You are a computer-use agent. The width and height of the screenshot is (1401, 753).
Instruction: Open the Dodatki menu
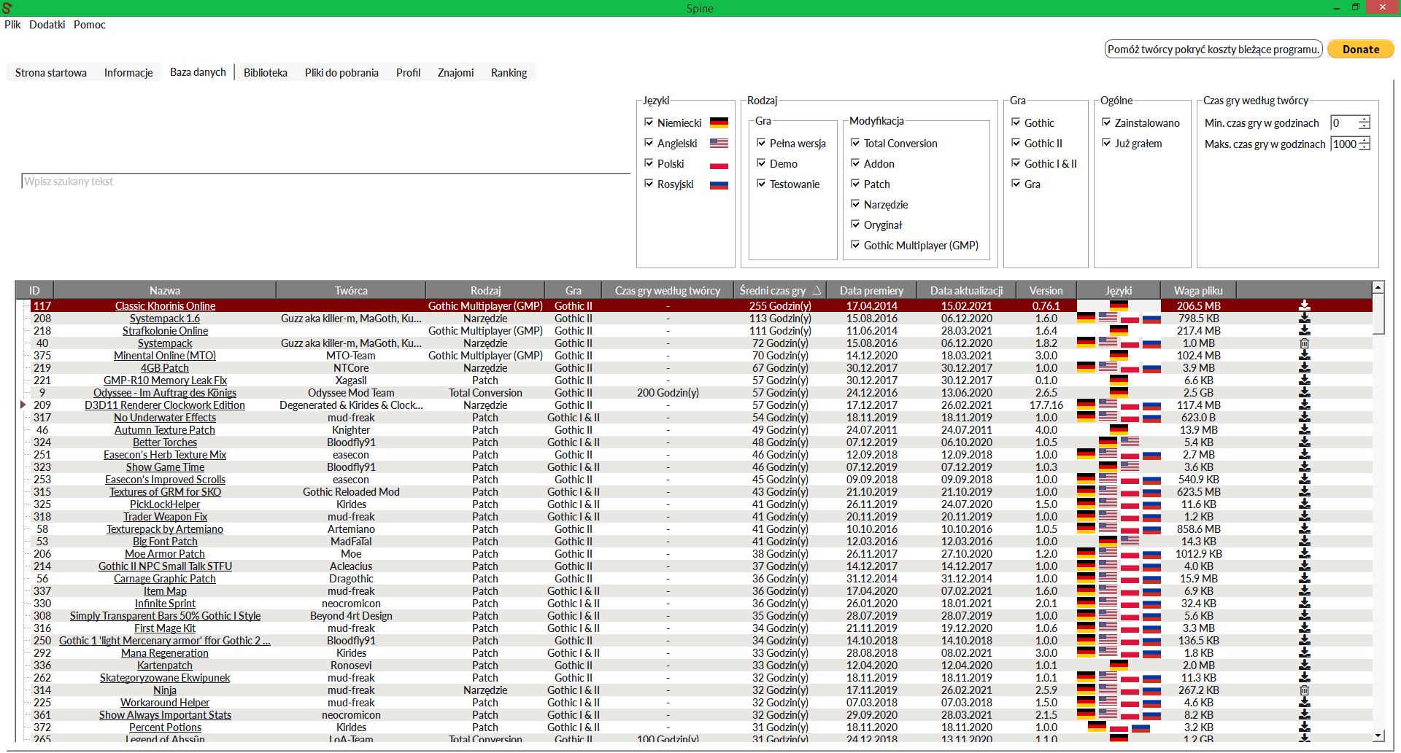tap(47, 25)
